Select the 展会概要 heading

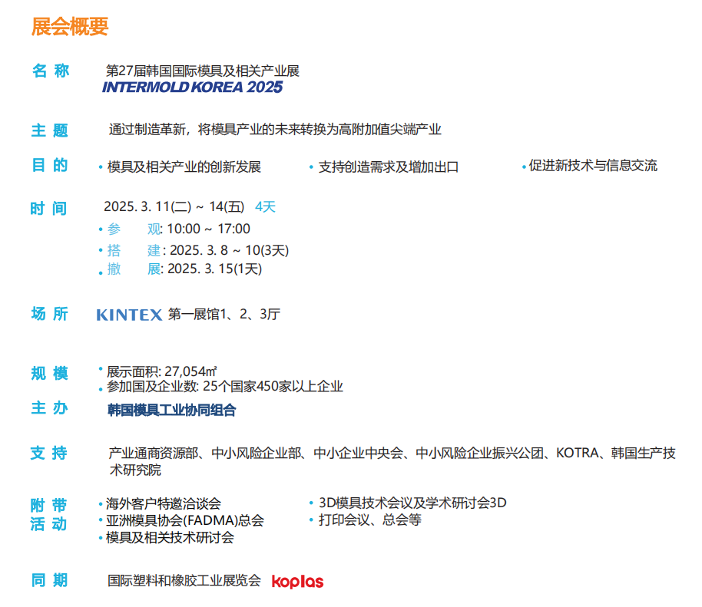point(70,27)
